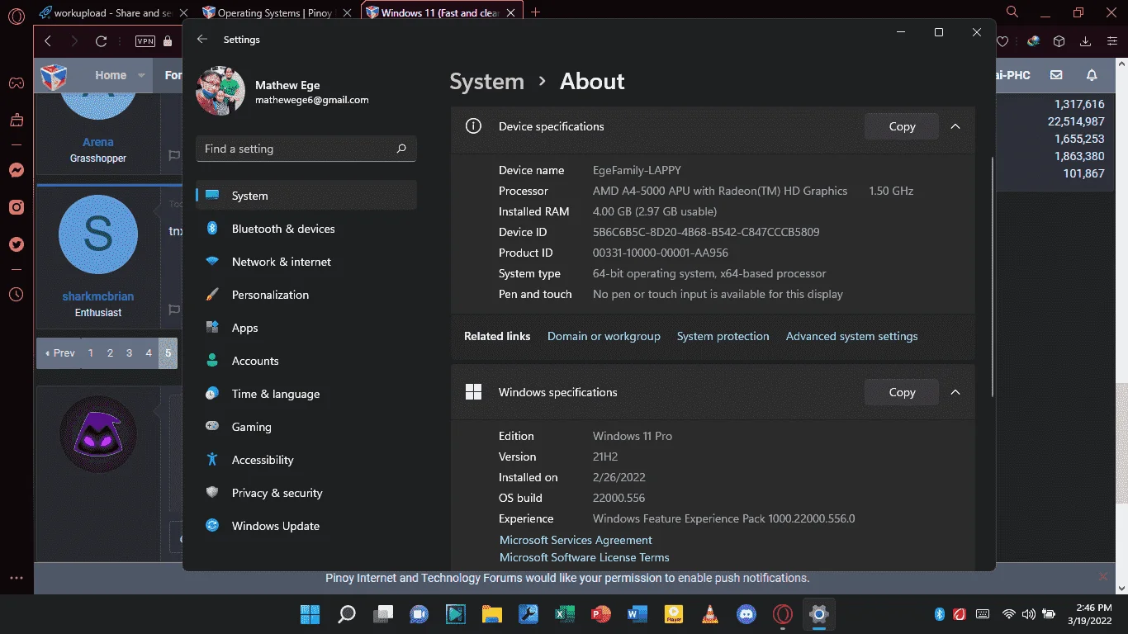Go to Accounts in the Settings sidebar
The image size is (1128, 634).
306,361
